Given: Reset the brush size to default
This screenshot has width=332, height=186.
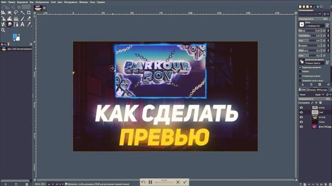Looking at the screenshot, I should coord(324,31).
